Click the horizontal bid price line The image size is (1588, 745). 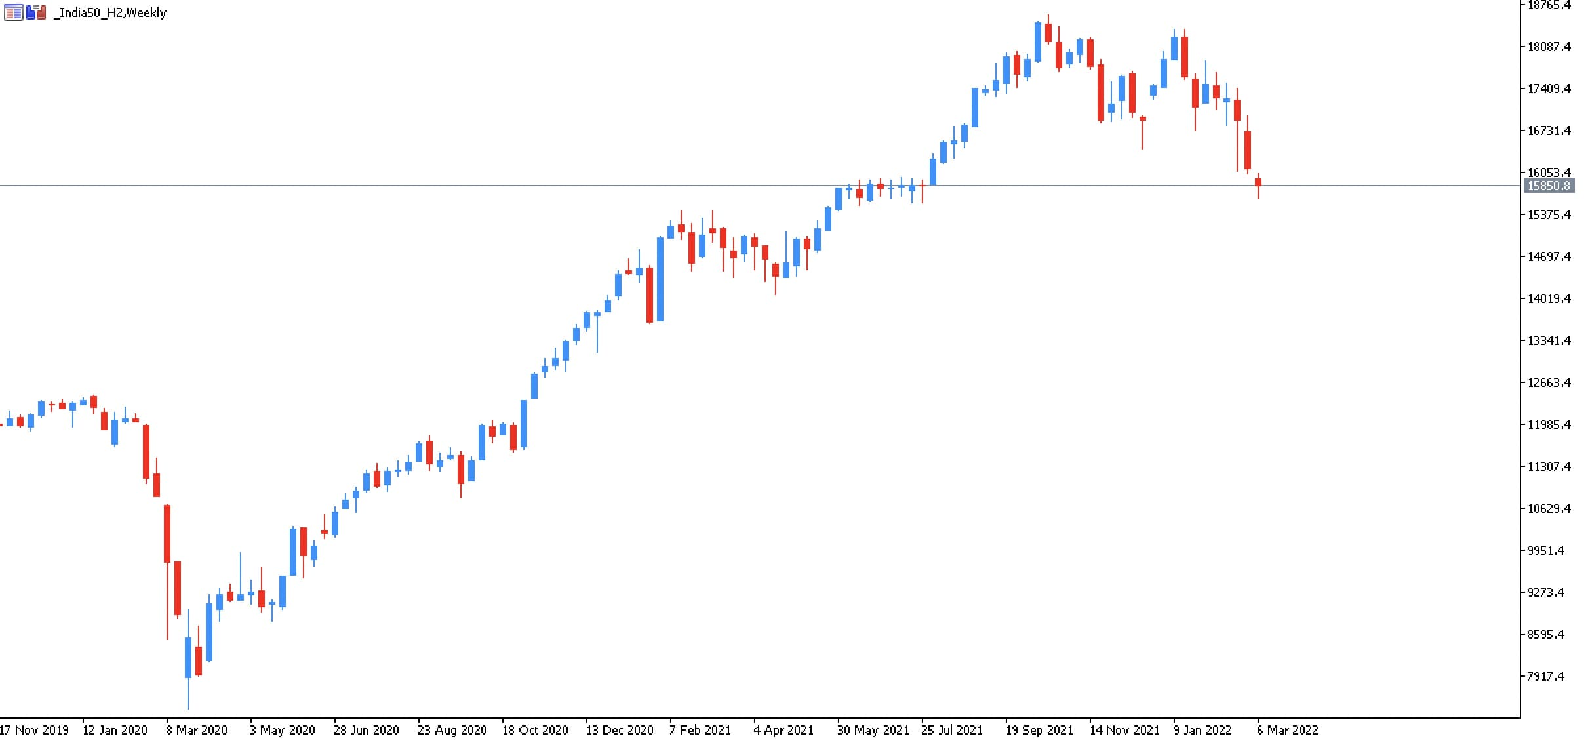[x=760, y=186]
